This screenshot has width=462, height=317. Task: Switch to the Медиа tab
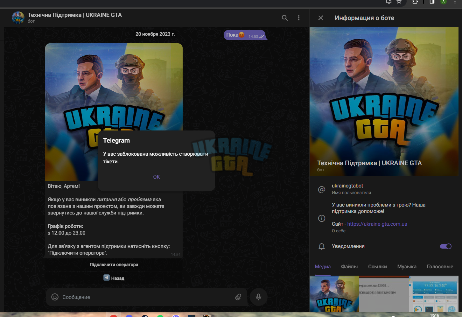pos(323,267)
